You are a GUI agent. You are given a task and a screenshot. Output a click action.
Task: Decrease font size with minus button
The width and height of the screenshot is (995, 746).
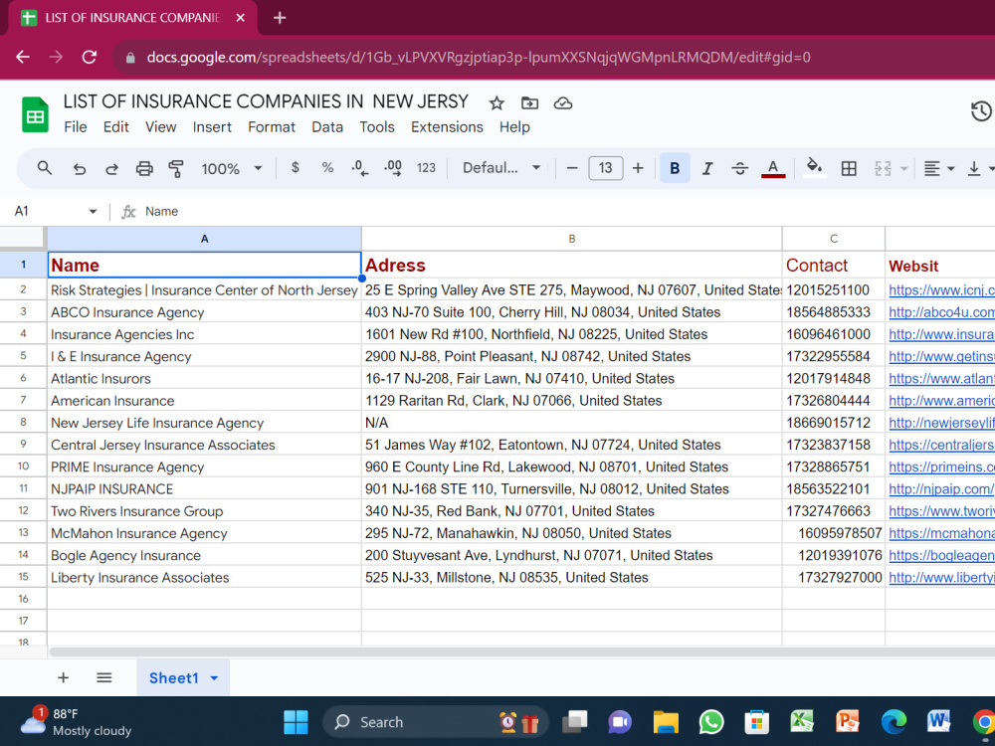tap(572, 168)
